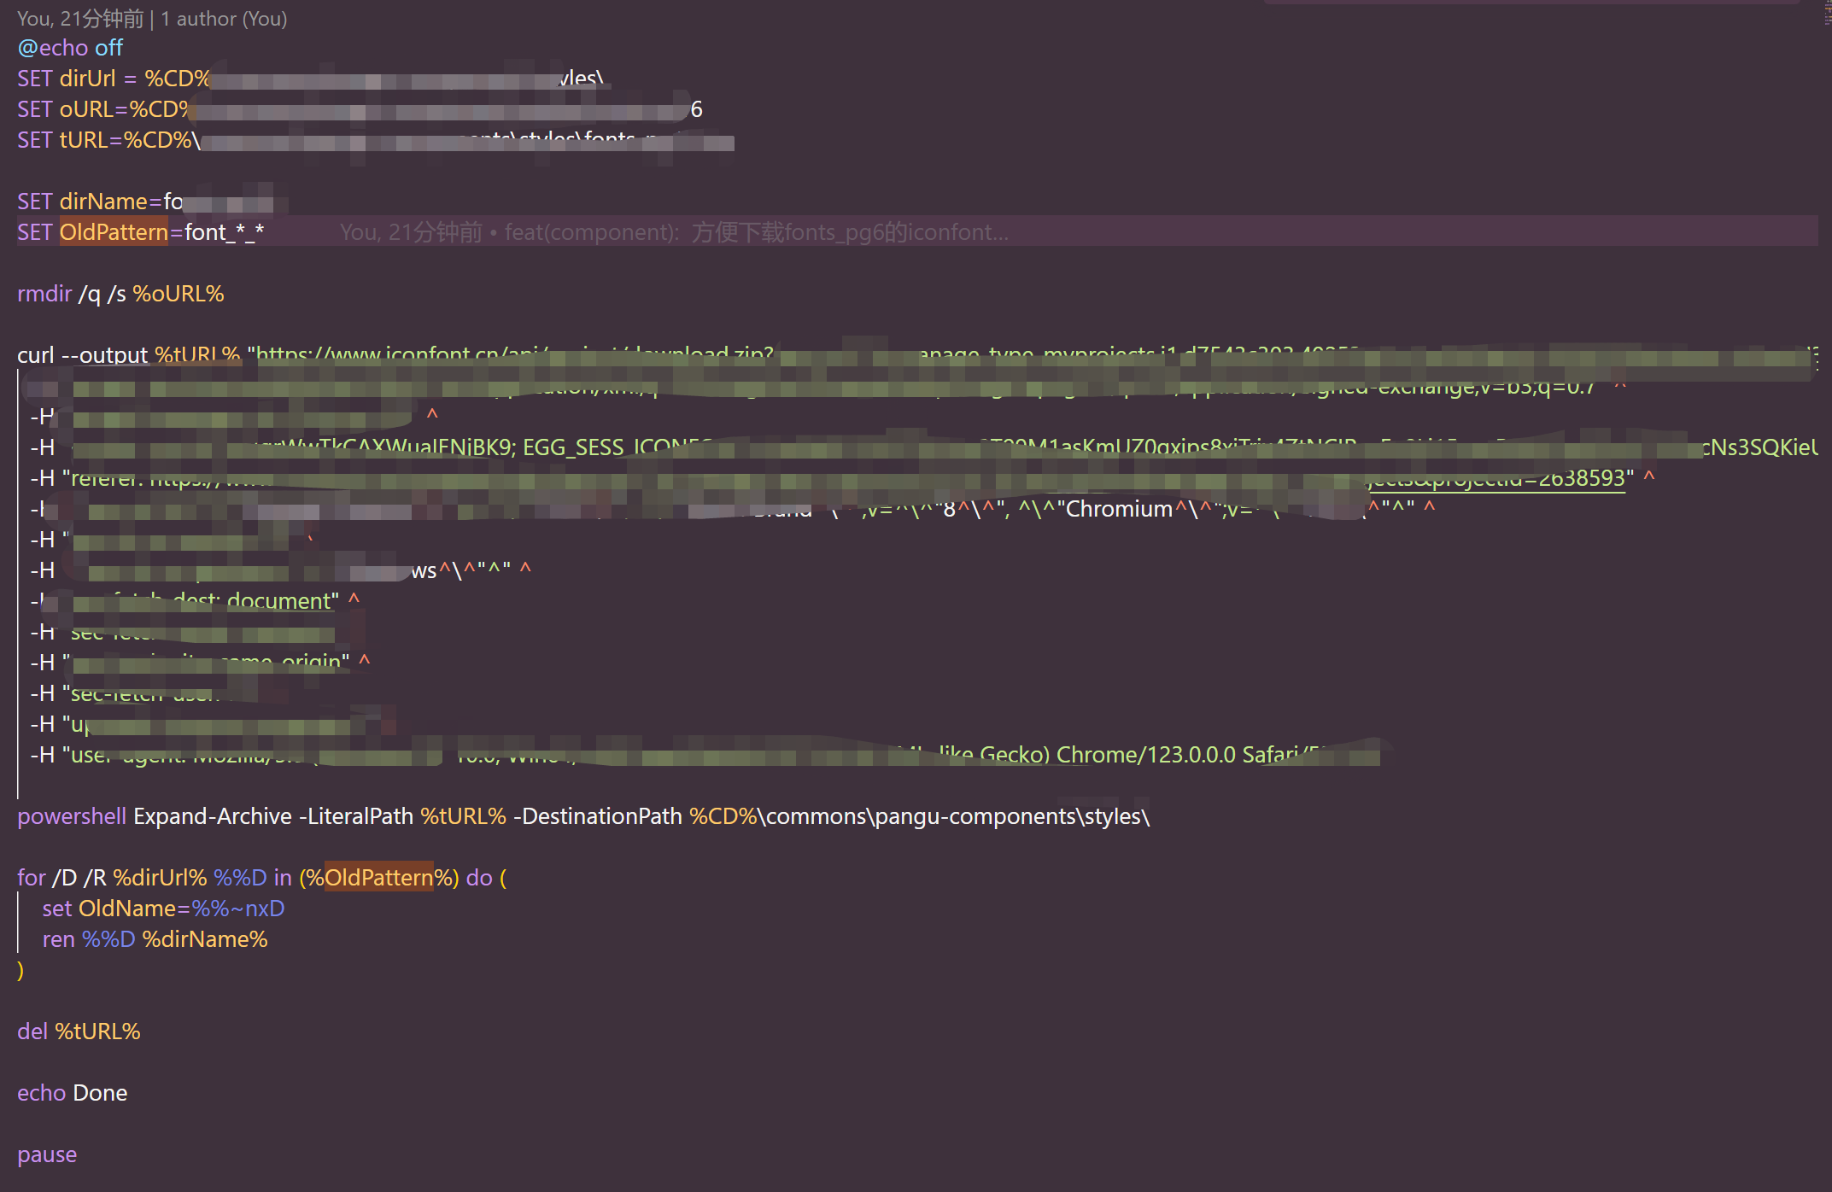The width and height of the screenshot is (1832, 1192).
Task: Click 'dirUrl' variable in first SET line
Action: tap(86, 79)
